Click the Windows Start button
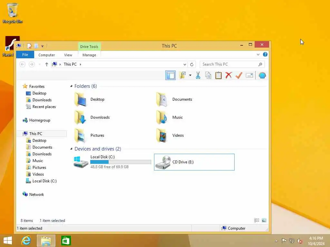Screen dimensions: 330x247 pos(8,241)
